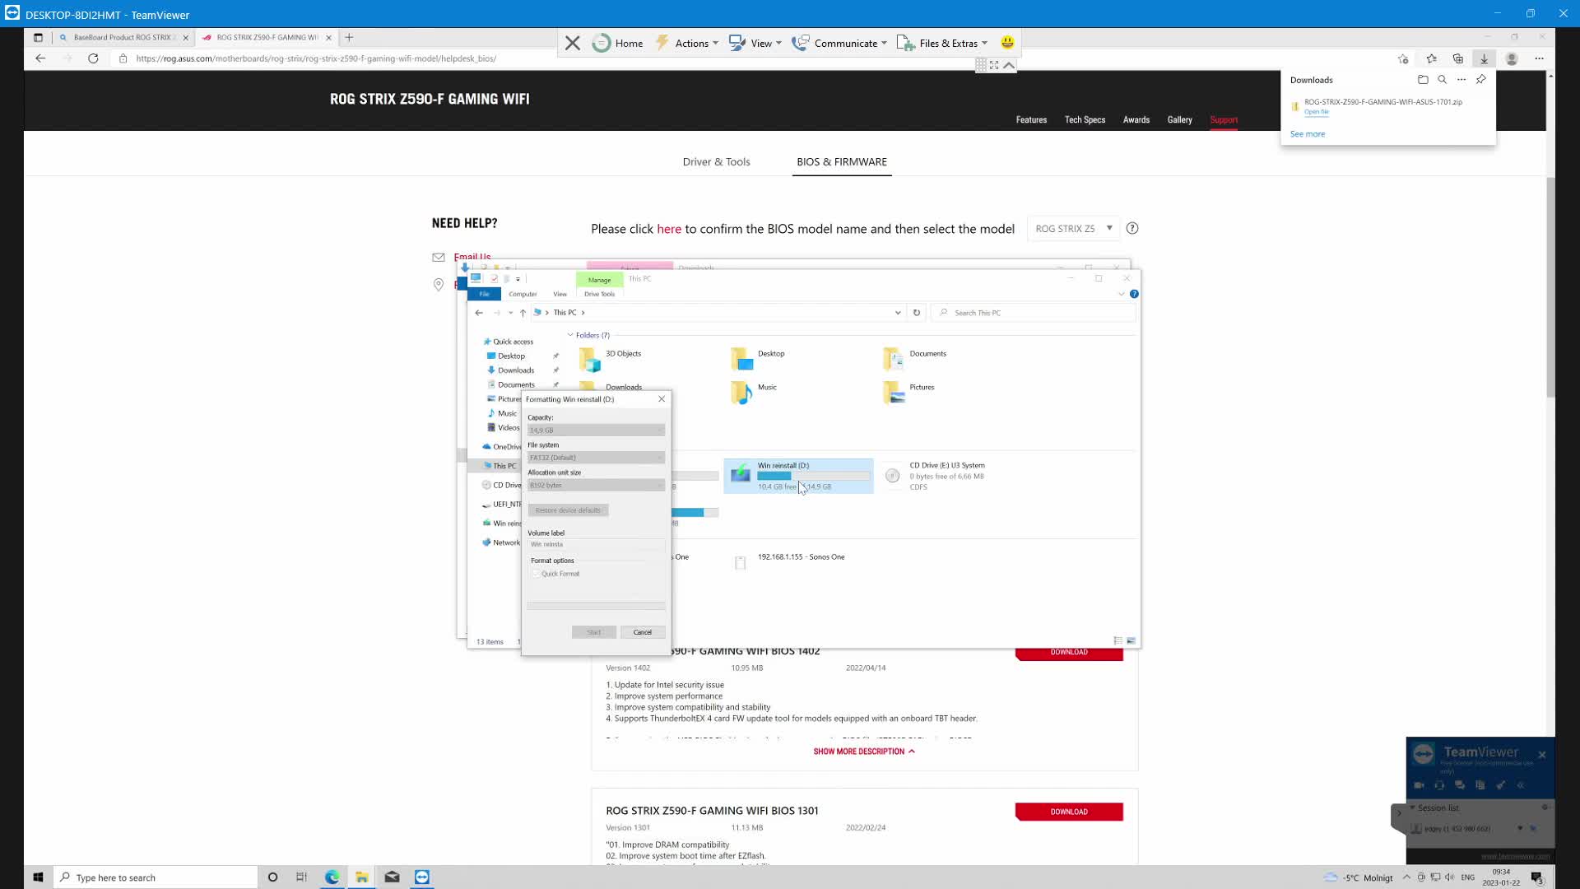
Task: Pin the Downloads panel
Action: point(1480,80)
